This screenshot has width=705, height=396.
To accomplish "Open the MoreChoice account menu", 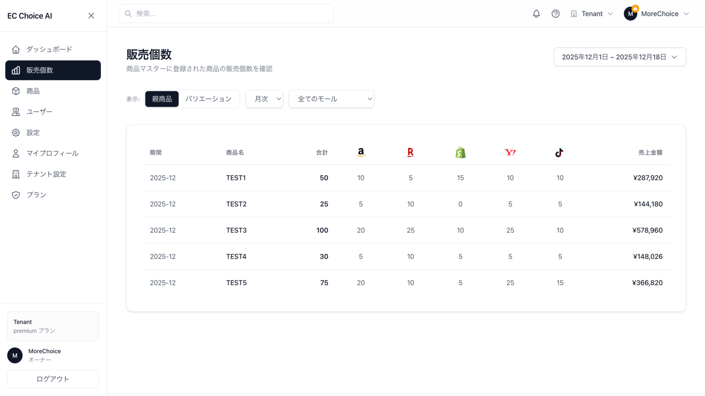I will (x=657, y=14).
